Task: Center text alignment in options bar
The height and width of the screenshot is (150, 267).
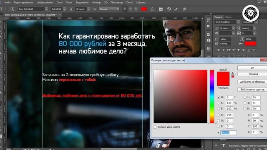Action: [130, 9]
